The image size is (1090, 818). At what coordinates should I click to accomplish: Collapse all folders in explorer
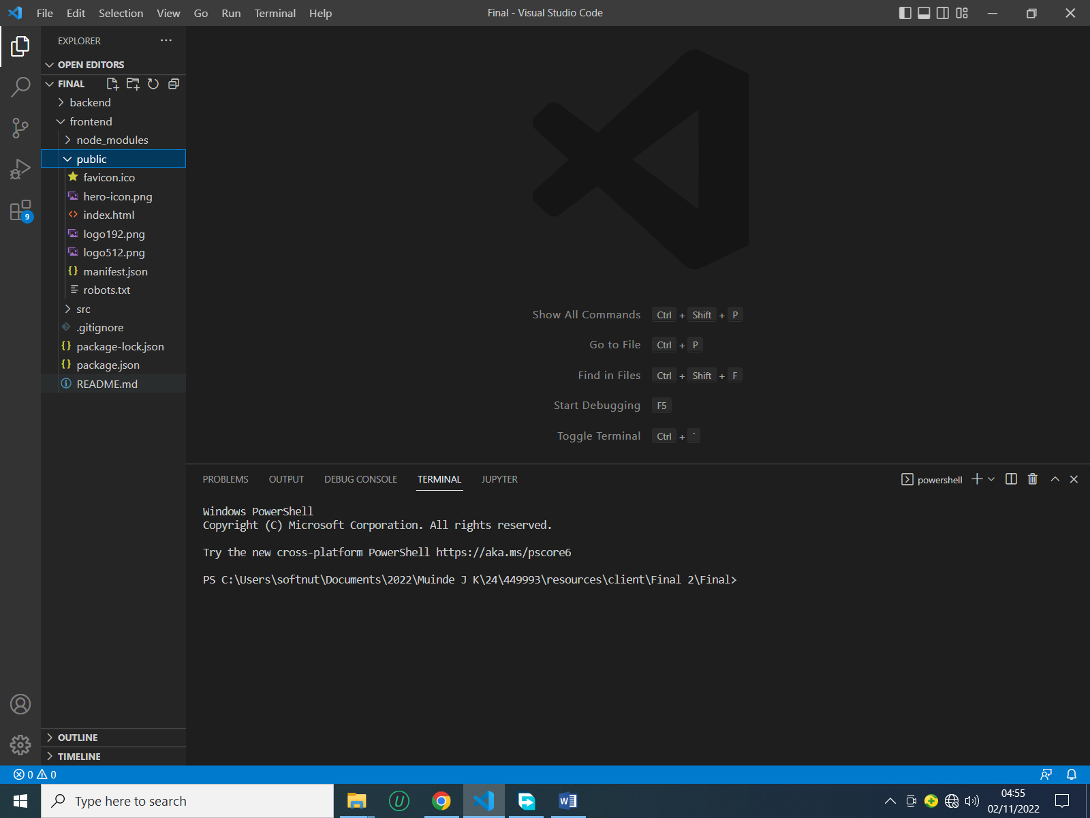174,84
